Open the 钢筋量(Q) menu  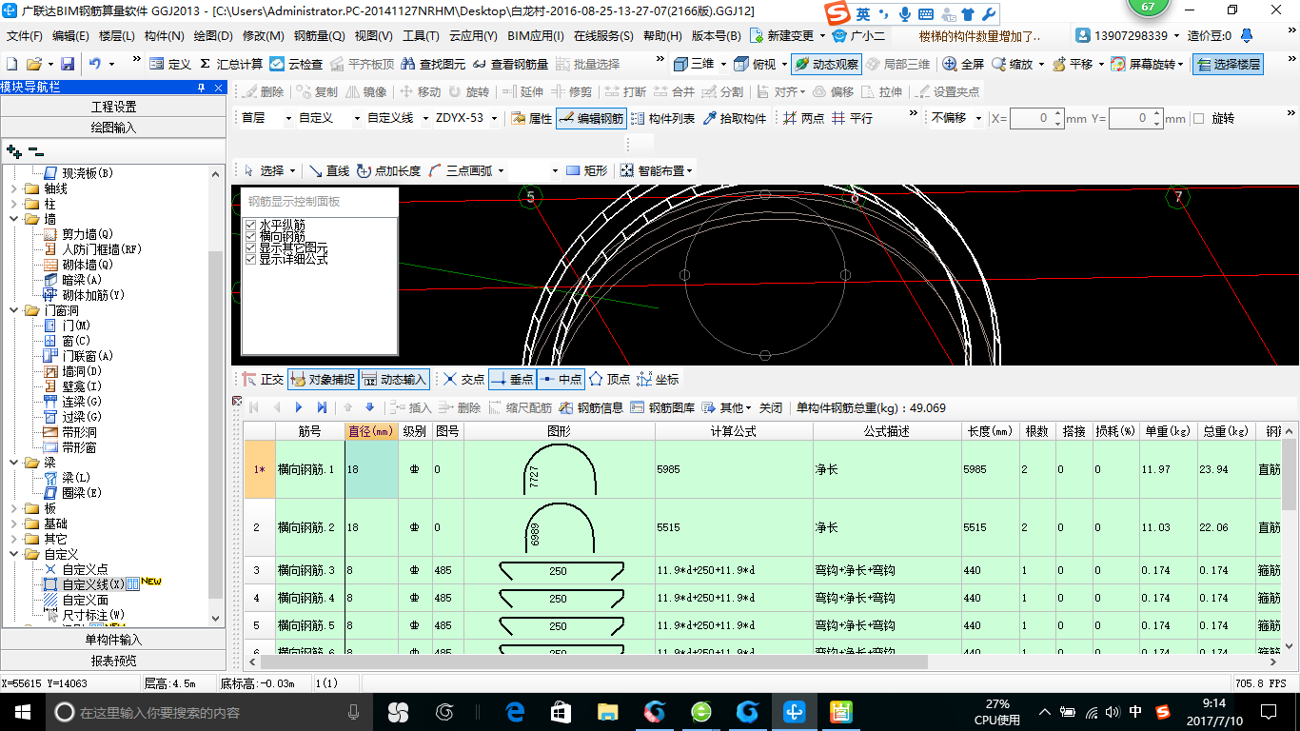(x=319, y=36)
